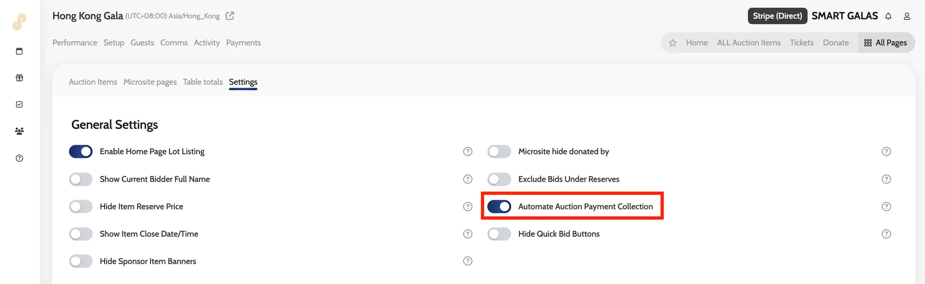Click the help circle icon in the sidebar
925x284 pixels.
click(19, 158)
